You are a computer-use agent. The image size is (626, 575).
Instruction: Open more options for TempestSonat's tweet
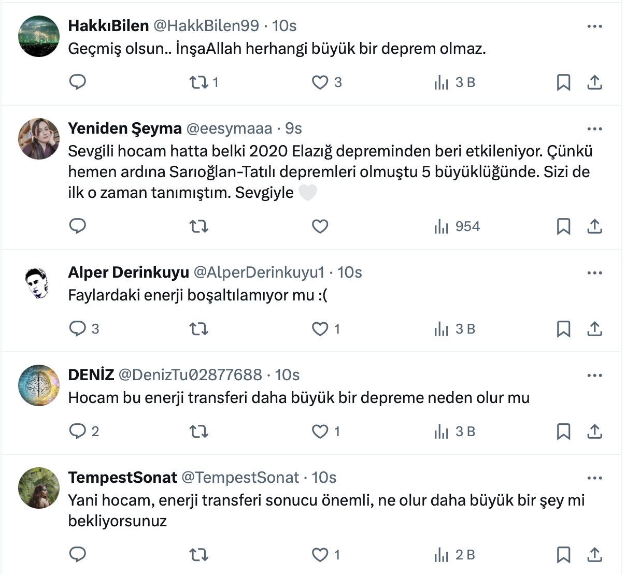pos(594,478)
